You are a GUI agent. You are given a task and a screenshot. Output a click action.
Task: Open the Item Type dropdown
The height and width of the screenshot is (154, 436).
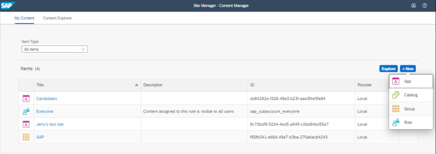click(54, 49)
